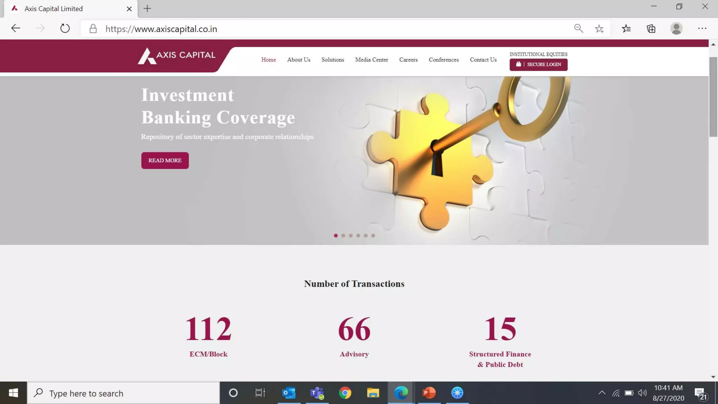
Task: Switch to Microsoft Edge taskbar icon
Action: (x=401, y=393)
